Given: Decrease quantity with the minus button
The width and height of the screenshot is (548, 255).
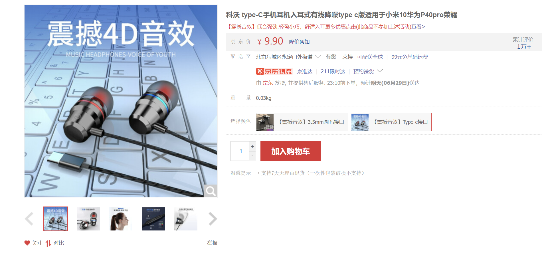Looking at the screenshot, I should pos(252,156).
